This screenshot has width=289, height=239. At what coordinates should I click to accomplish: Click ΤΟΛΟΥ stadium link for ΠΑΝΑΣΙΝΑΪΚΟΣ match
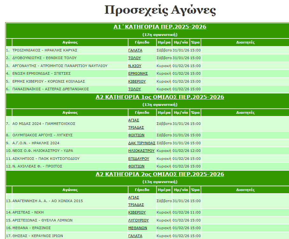134,89
